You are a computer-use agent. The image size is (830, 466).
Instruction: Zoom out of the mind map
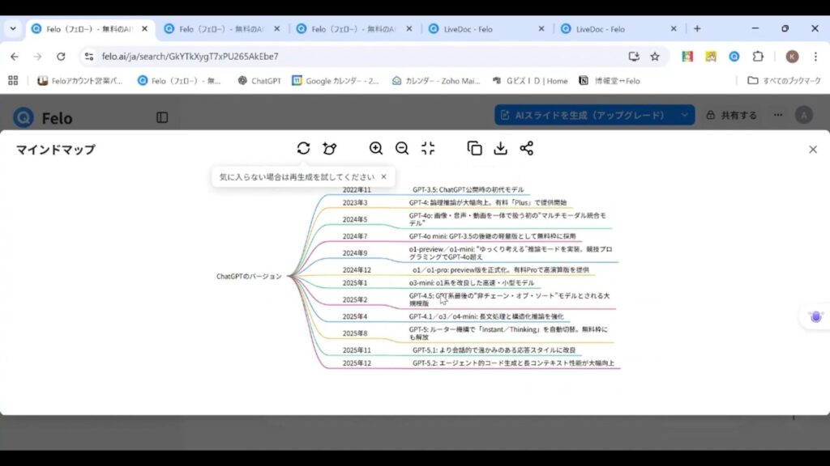(402, 148)
